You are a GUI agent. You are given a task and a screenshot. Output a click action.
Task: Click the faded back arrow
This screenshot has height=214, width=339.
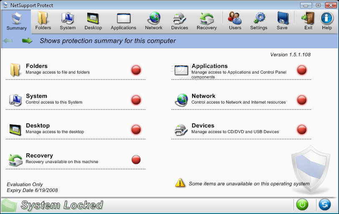(x=8, y=40)
